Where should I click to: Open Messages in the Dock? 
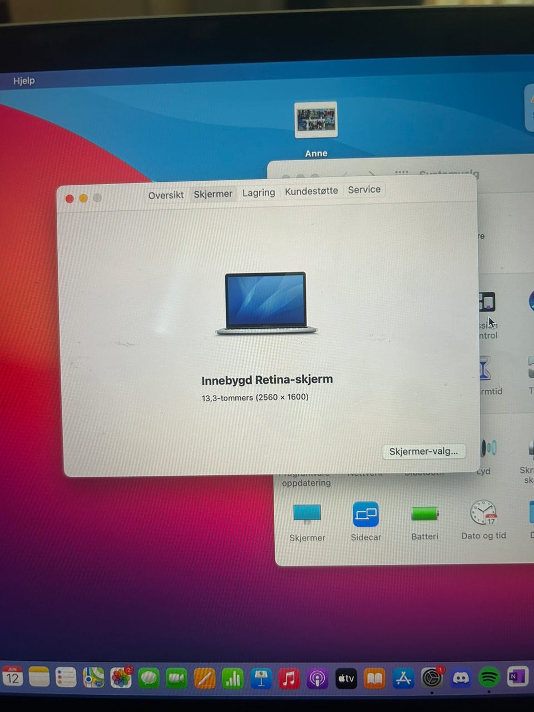[149, 678]
